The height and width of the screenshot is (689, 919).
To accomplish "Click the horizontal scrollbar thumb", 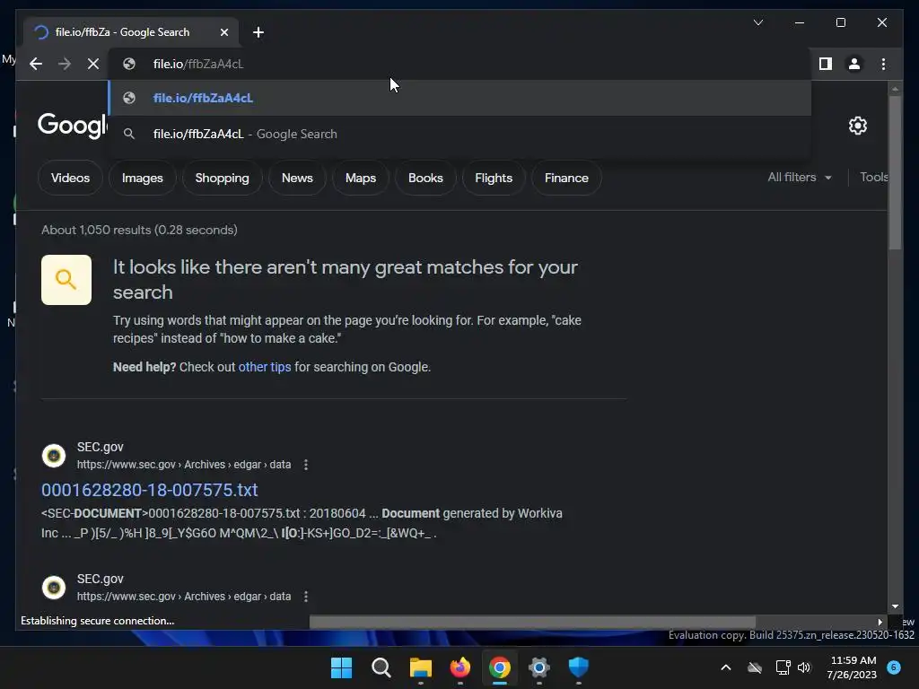I will coord(532,622).
